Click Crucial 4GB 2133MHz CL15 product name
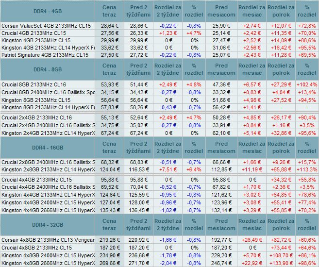 pos(34,33)
